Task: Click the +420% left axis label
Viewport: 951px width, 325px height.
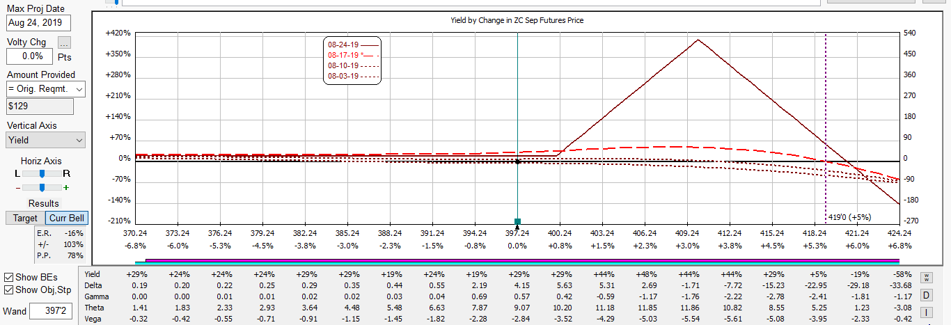Action: (118, 33)
